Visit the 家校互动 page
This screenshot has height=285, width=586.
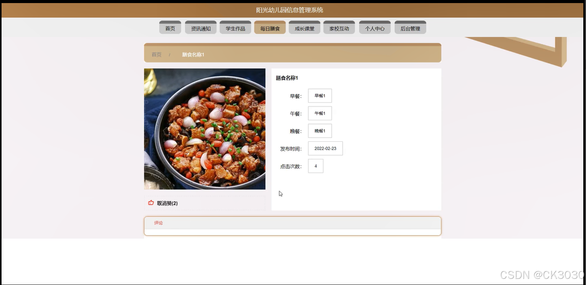339,27
